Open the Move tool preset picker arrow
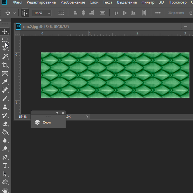The width and height of the screenshot is (193, 193). coord(14,13)
